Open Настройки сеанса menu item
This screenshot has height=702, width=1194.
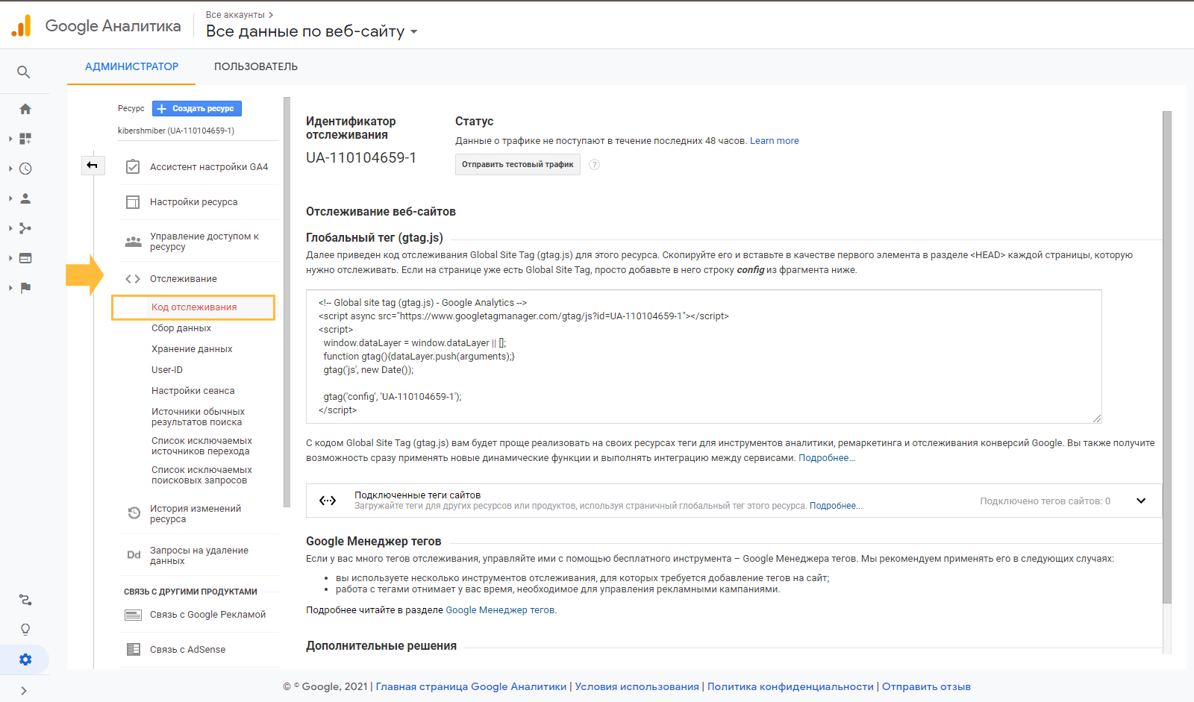pos(193,391)
